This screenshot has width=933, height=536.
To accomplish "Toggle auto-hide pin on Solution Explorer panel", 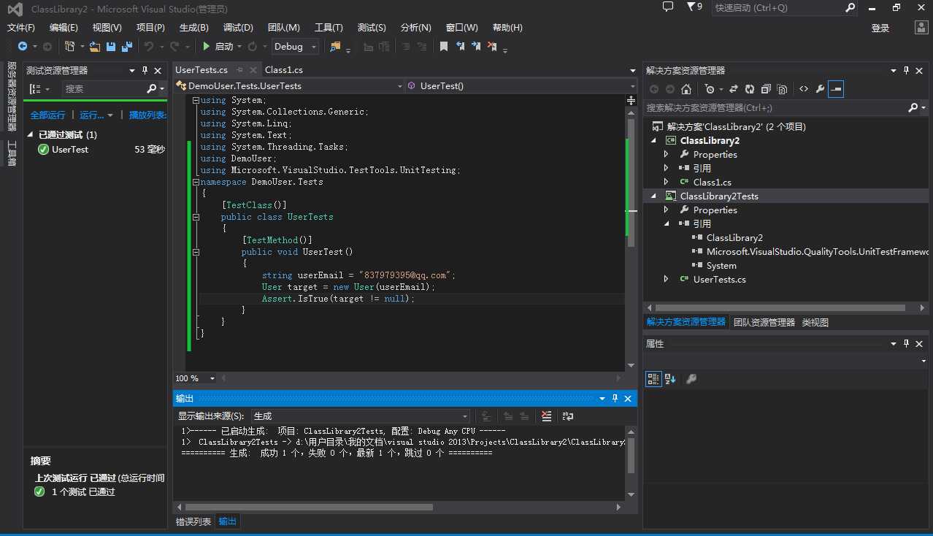I will [x=907, y=71].
